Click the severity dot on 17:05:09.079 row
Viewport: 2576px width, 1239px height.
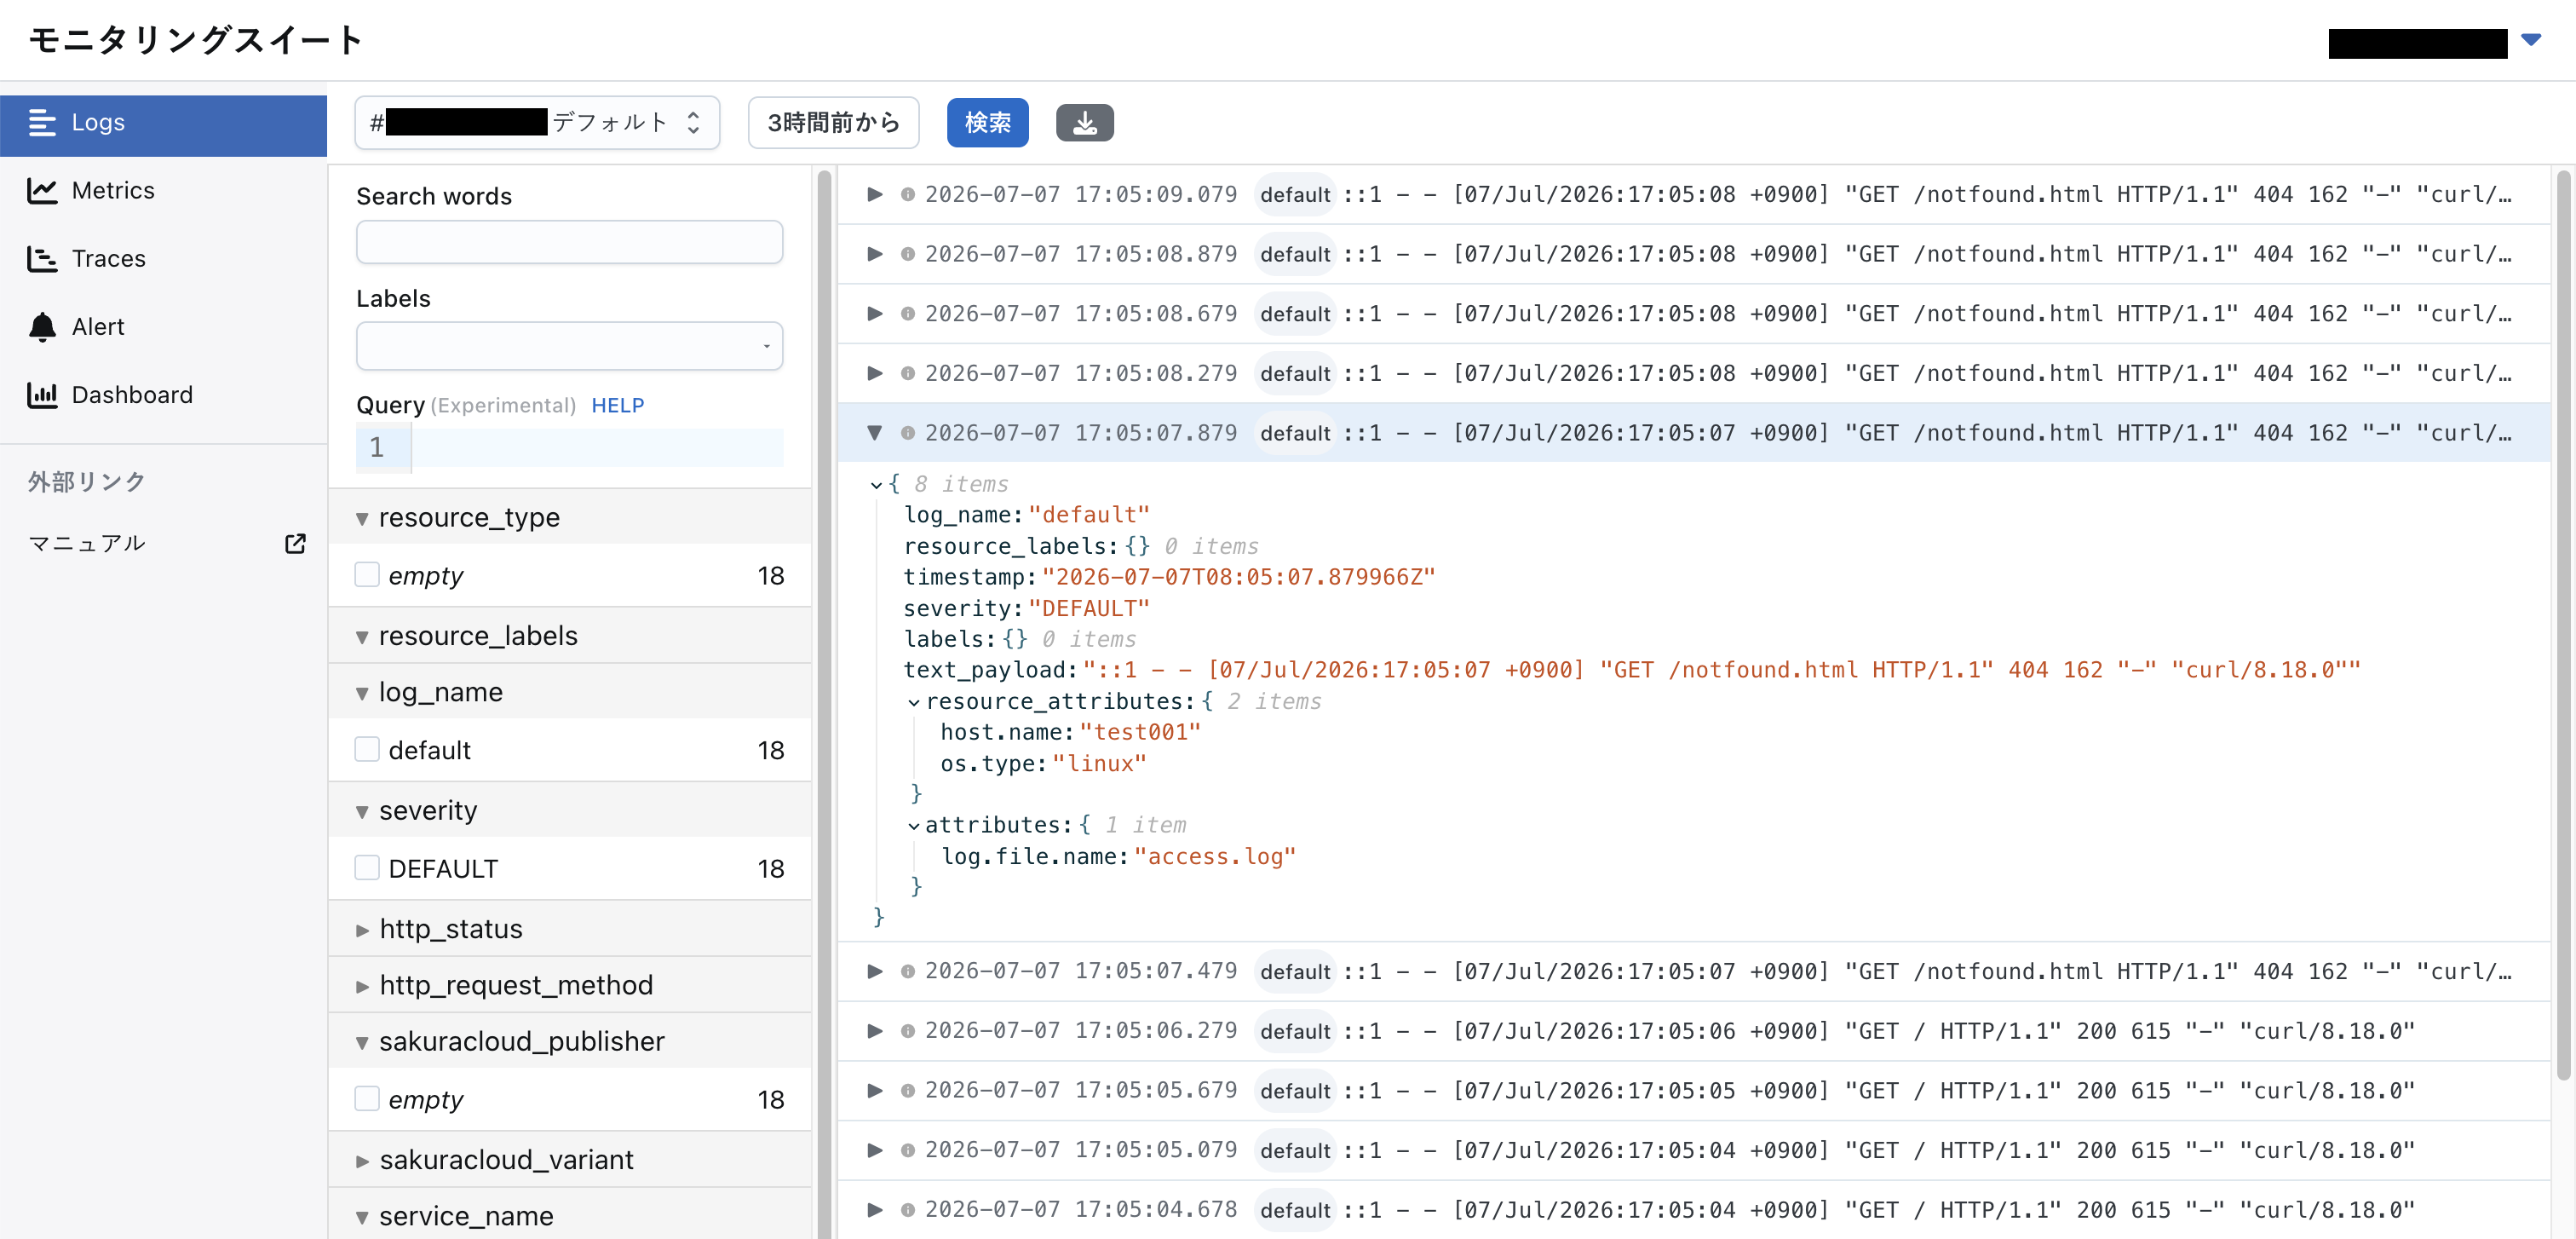[x=908, y=194]
